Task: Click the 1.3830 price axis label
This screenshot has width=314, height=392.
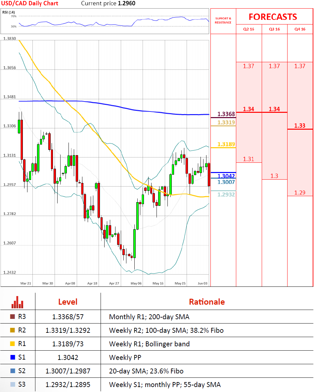Action: [x=10, y=38]
